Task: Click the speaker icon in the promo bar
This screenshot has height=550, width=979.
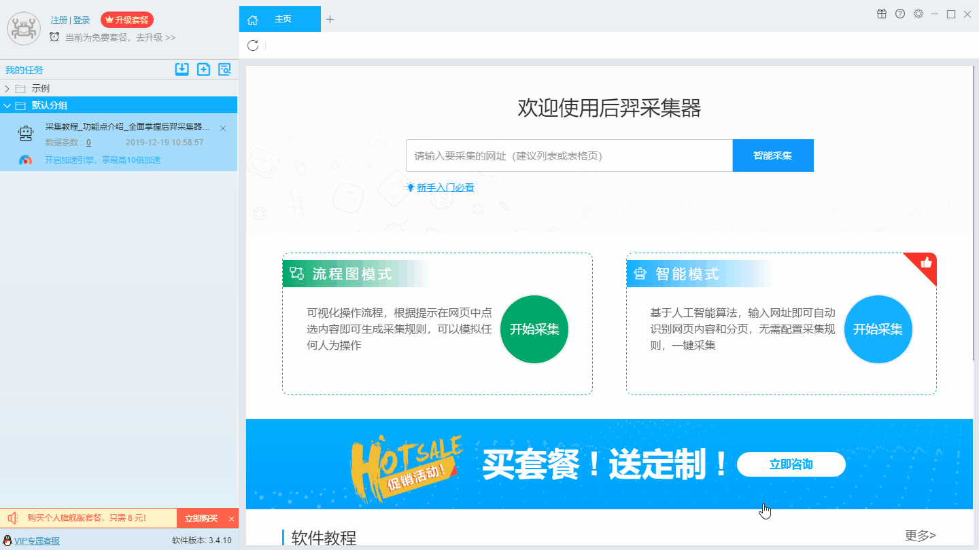Action: [13, 519]
